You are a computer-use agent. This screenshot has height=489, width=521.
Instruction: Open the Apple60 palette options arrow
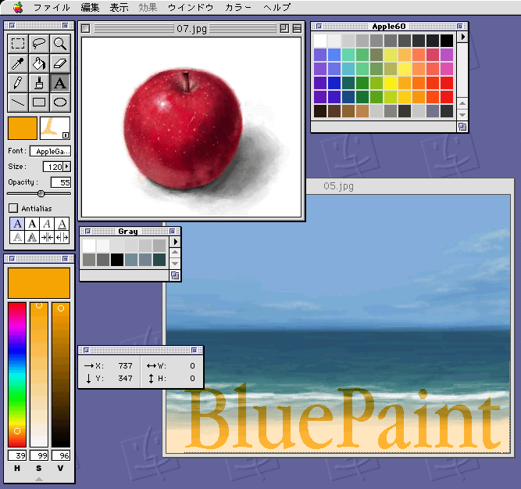(462, 37)
